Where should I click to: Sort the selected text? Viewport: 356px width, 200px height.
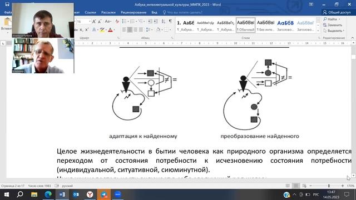tap(164, 22)
